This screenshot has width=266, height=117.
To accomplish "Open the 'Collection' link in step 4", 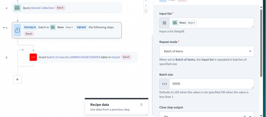I will 47,8.
